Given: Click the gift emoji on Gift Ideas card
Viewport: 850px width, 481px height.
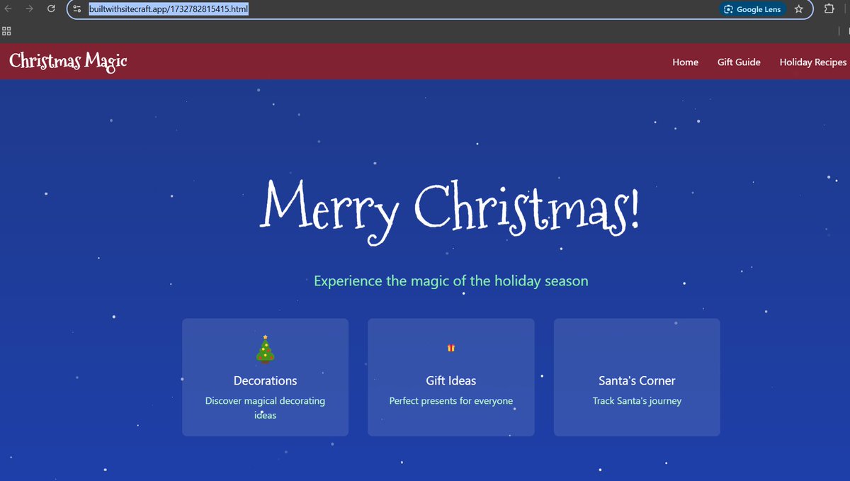Looking at the screenshot, I should point(450,348).
